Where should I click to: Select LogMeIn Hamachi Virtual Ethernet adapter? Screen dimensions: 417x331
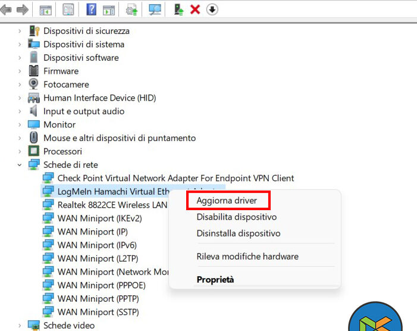point(113,191)
